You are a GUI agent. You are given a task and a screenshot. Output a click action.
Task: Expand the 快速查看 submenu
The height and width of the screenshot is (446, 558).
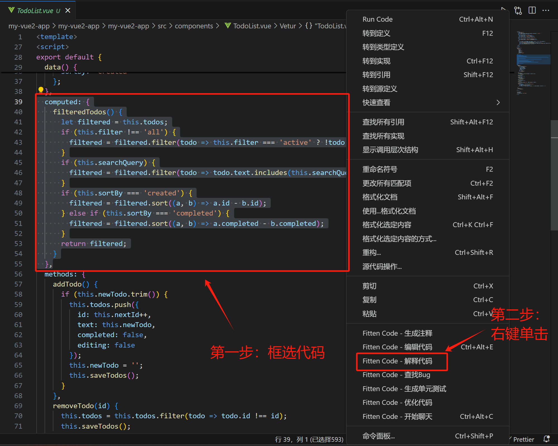[x=428, y=103]
